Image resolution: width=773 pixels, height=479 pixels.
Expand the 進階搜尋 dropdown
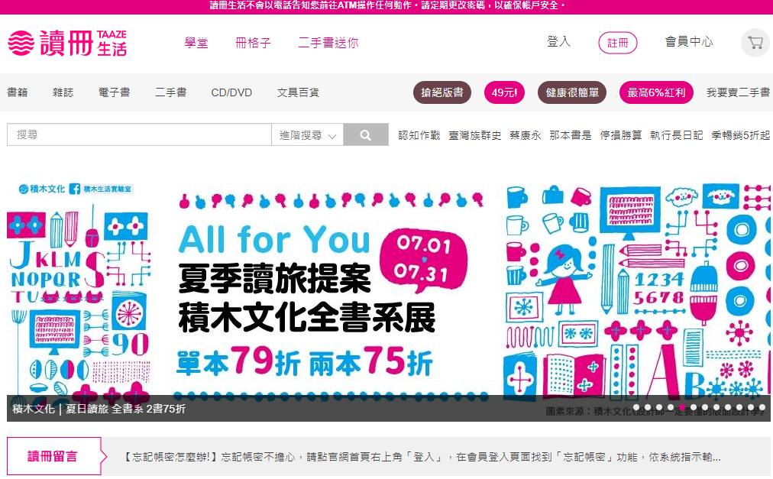pos(307,134)
